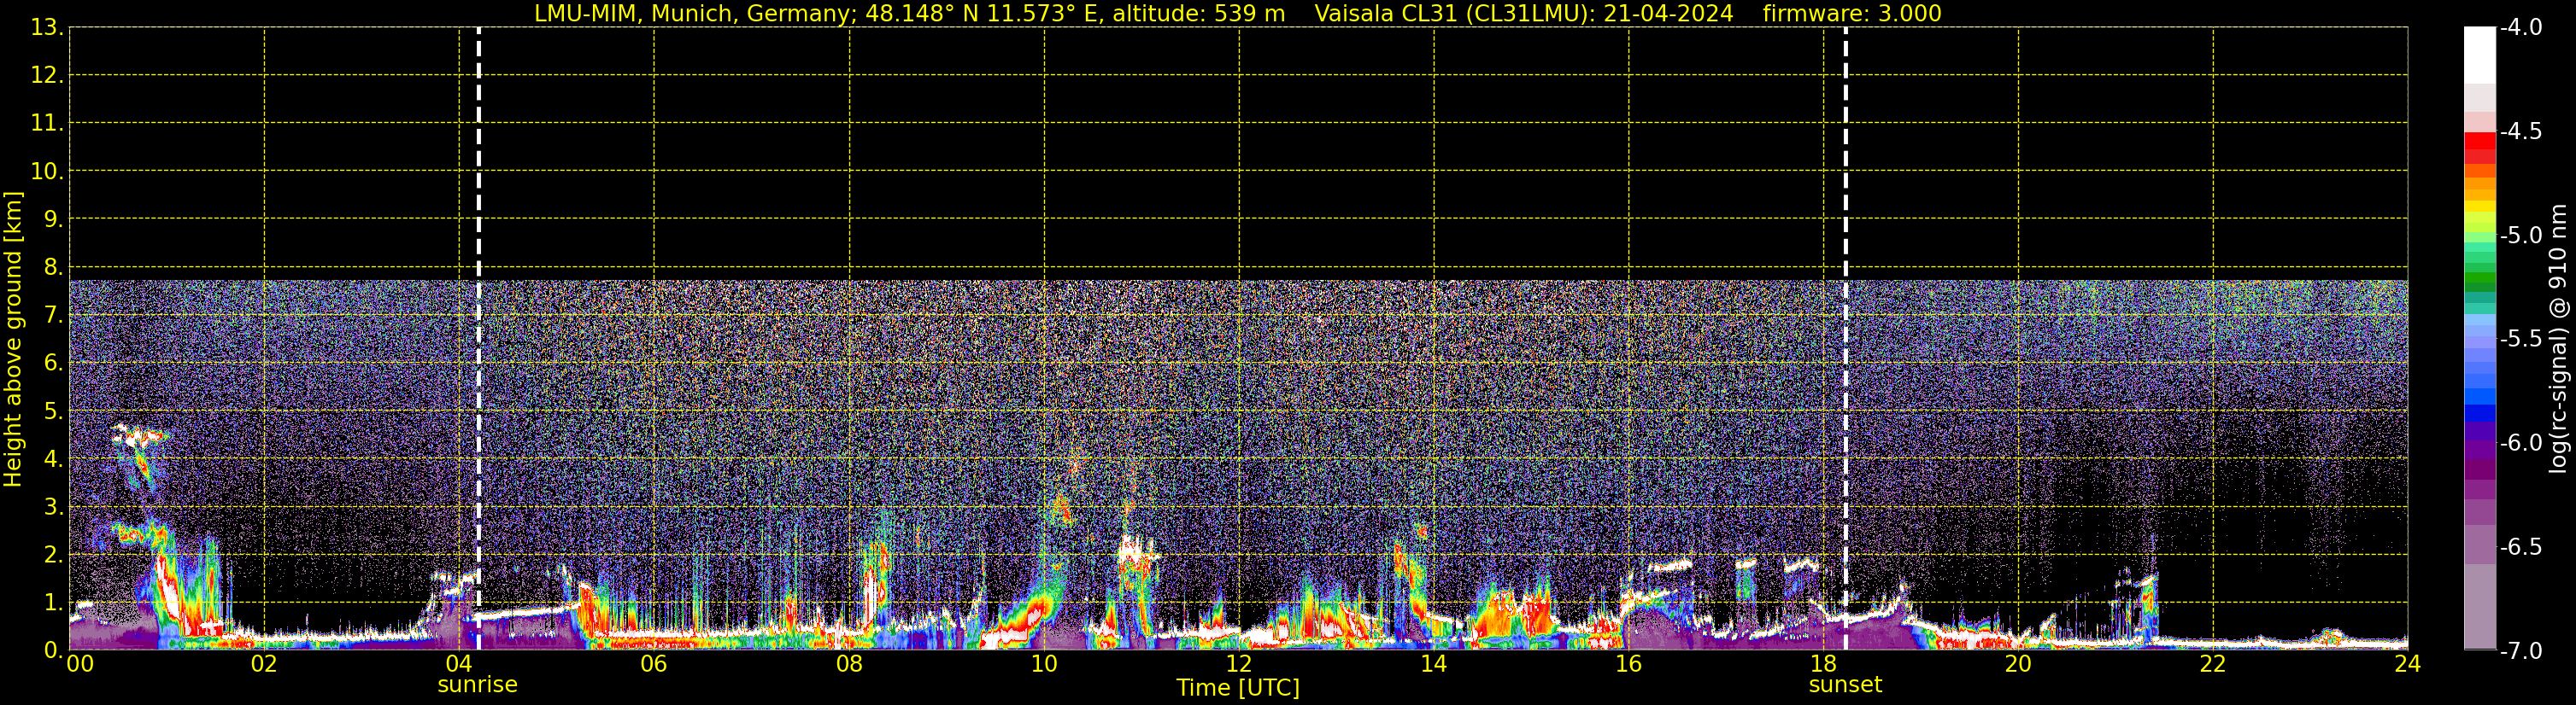Click the 20 hour tick label

(2018, 665)
